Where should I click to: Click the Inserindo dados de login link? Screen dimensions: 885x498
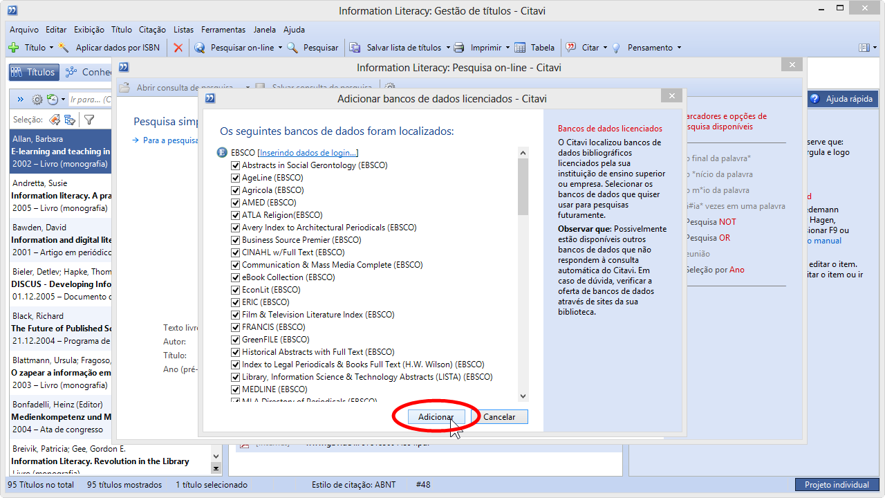point(308,153)
